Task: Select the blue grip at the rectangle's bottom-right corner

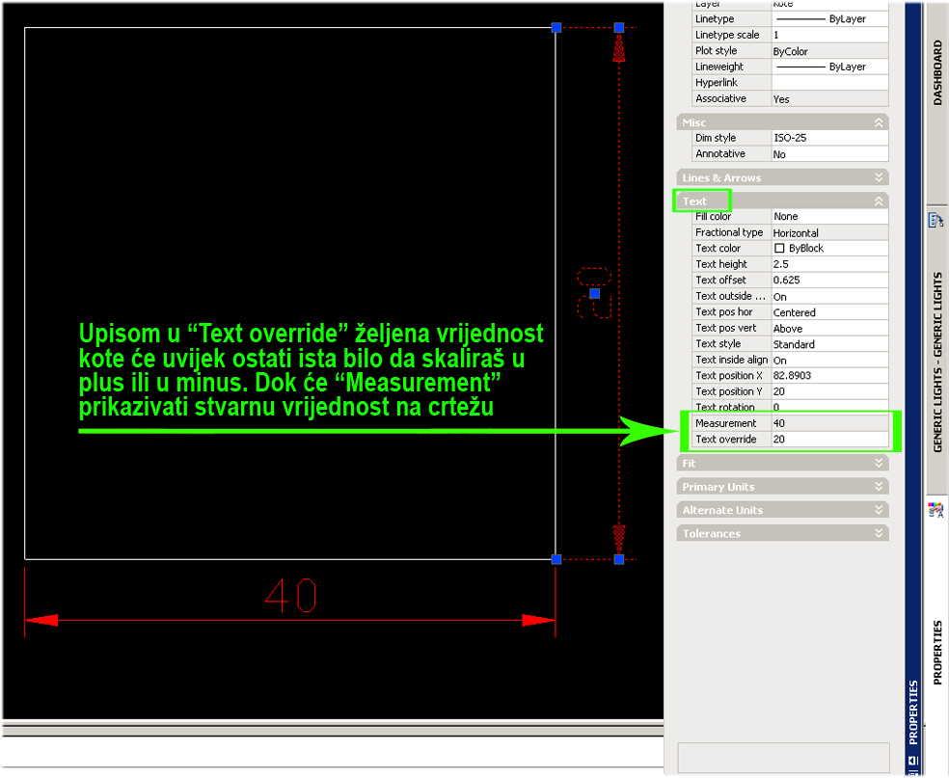Action: click(556, 559)
